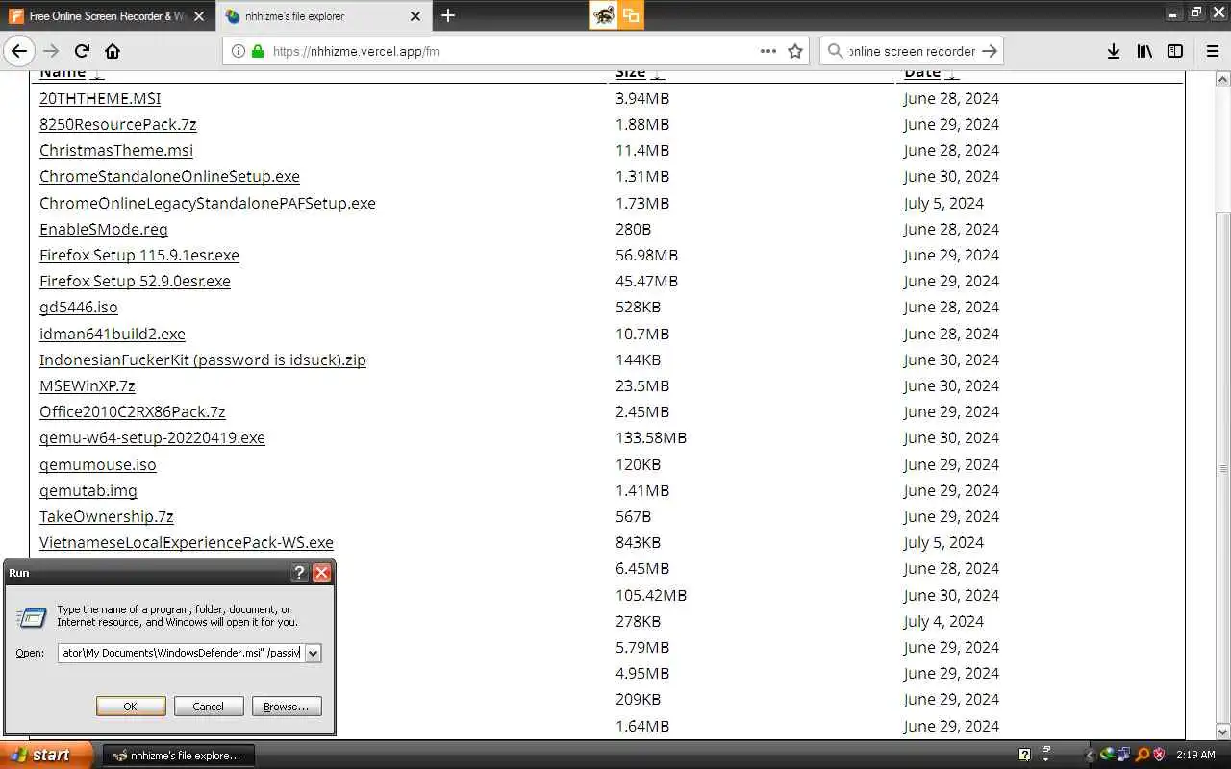The image size is (1231, 769).
Task: Click the scrollbar down arrow
Action: (1222, 732)
